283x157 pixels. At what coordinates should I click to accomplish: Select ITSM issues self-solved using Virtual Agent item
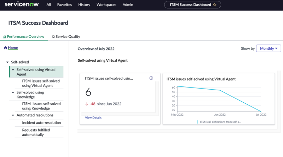41,83
